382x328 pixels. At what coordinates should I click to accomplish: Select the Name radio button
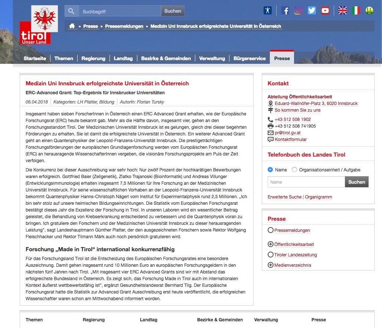(270, 170)
